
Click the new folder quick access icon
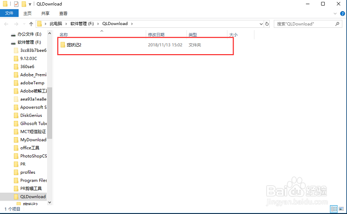click(x=24, y=4)
